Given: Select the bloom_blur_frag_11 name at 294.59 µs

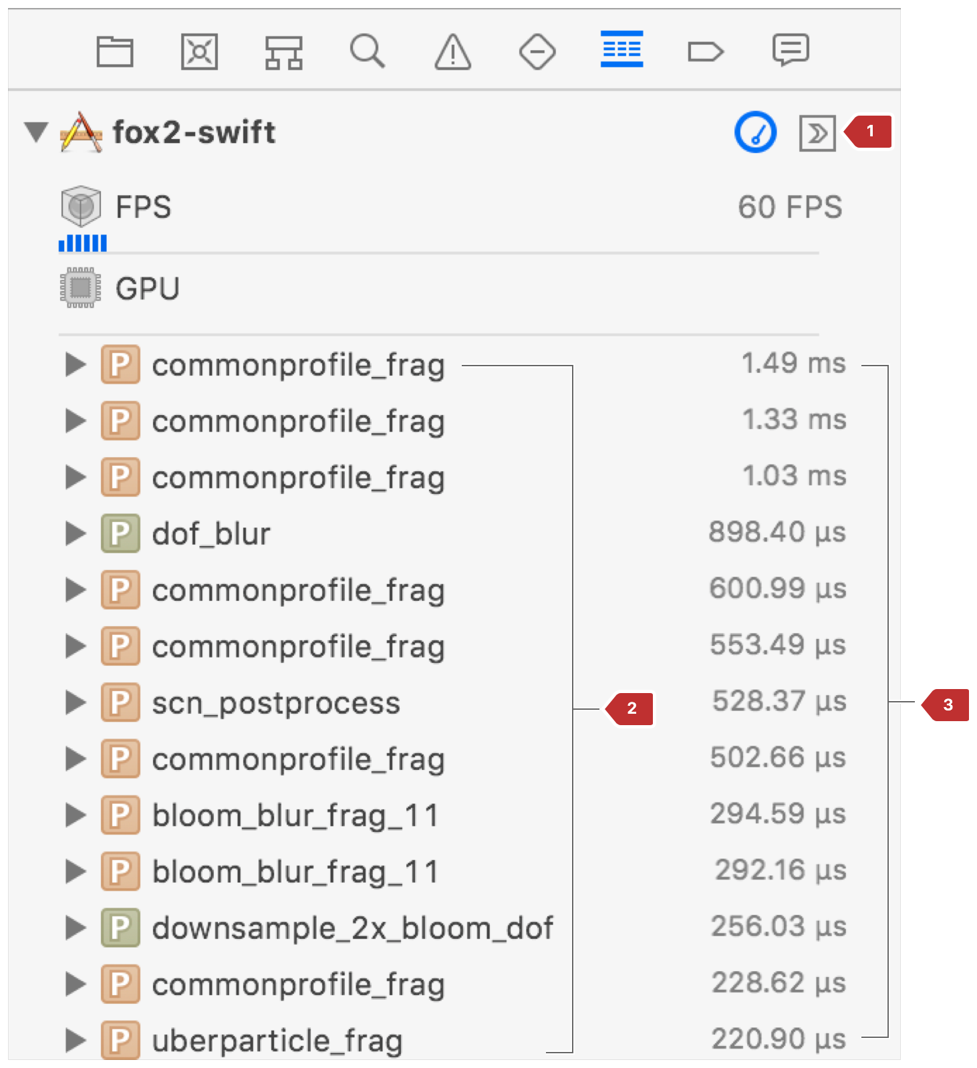Looking at the screenshot, I should pos(295,816).
